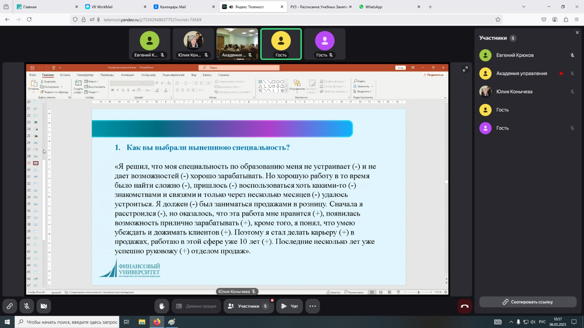Click the Поиск search box in shared PowerPoint

239,68
